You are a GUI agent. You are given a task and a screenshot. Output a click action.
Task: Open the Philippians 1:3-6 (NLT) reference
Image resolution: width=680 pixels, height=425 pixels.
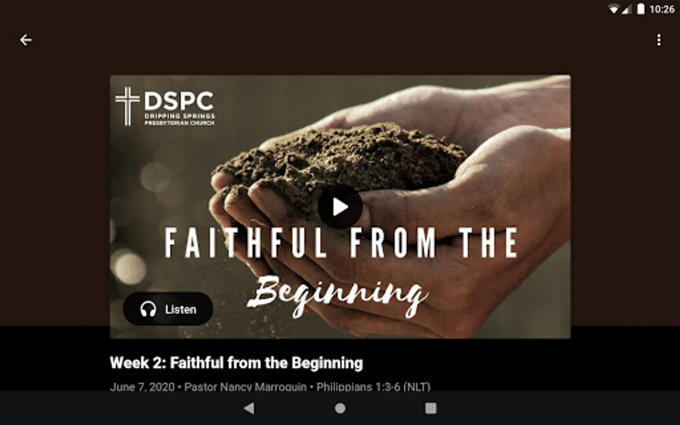[x=374, y=387]
